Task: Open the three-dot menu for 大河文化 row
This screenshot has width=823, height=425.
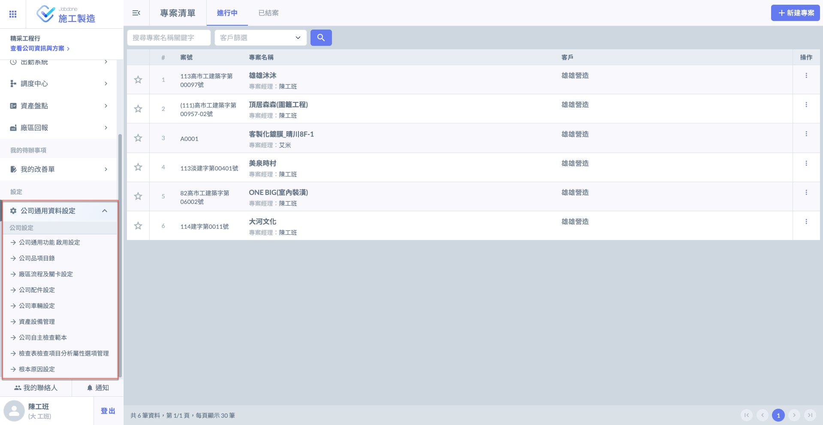Action: [806, 221]
